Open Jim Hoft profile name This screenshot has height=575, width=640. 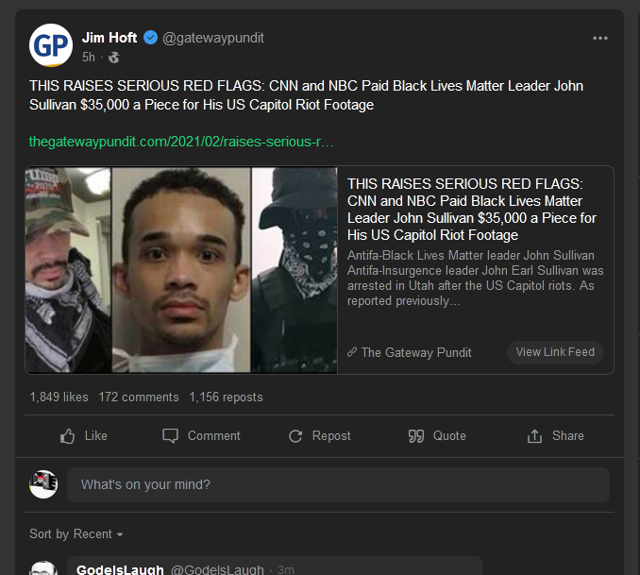[x=109, y=38]
